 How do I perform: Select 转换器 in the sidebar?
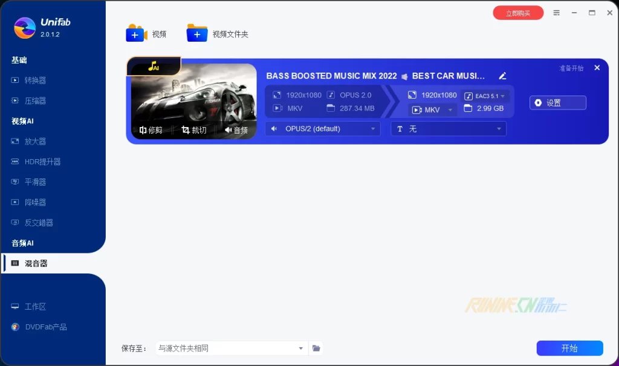pos(35,80)
